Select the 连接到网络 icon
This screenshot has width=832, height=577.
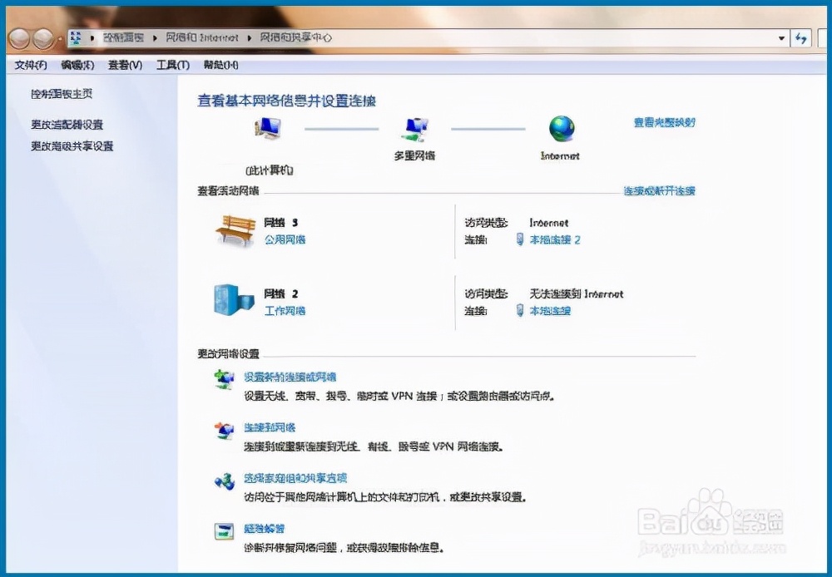click(x=224, y=429)
